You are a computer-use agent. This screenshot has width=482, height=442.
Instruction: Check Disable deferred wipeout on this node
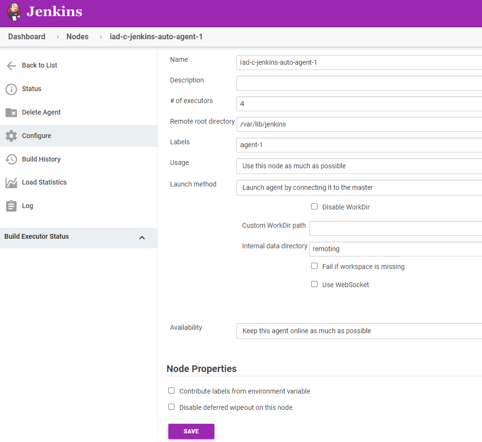point(172,407)
